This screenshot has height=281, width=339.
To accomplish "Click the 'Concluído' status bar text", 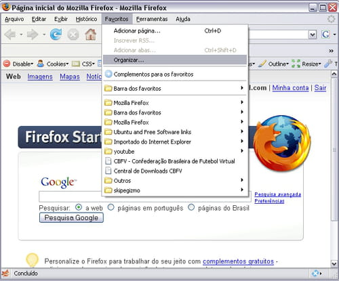I will (x=26, y=274).
